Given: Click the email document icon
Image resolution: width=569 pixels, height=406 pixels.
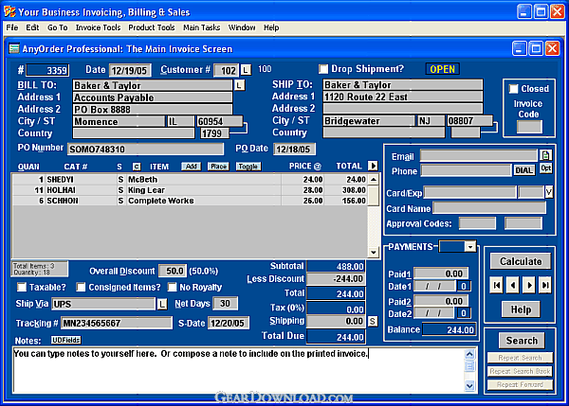Looking at the screenshot, I should 545,155.
